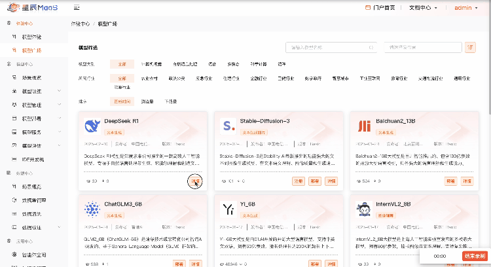Click the 模型评估 sidebar icon
491x267 pixels.
pyautogui.click(x=14, y=145)
